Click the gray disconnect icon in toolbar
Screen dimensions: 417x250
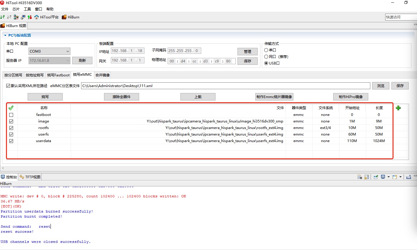[x=9, y=17]
